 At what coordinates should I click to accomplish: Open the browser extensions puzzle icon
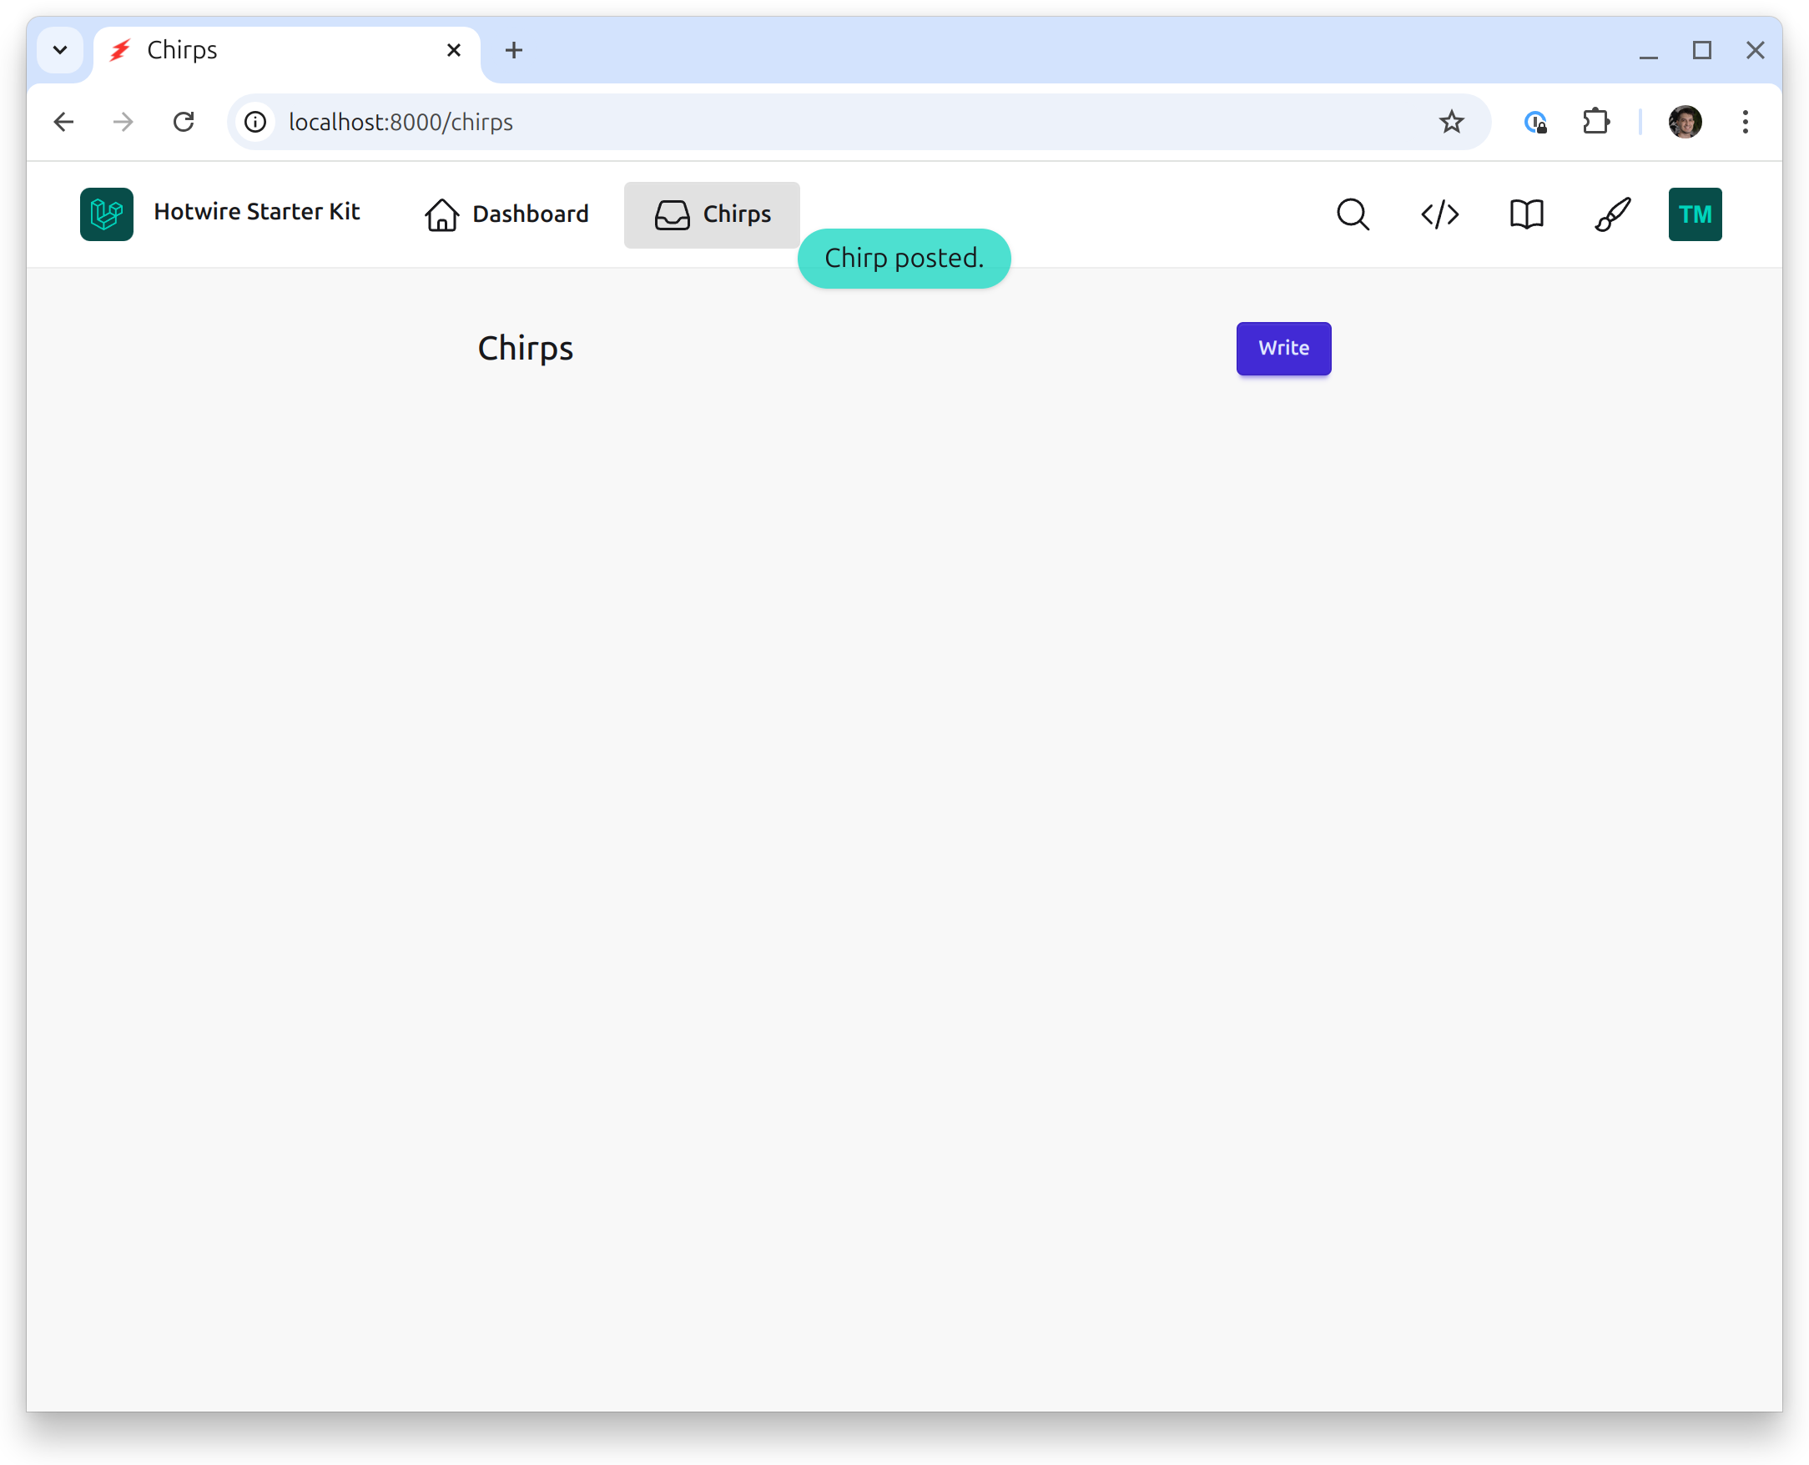[1595, 123]
